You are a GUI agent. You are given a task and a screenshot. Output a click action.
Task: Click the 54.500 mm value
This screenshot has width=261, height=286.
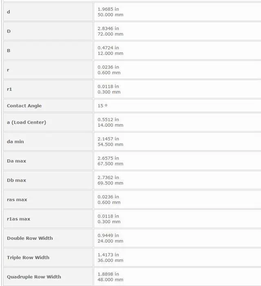[110, 144]
